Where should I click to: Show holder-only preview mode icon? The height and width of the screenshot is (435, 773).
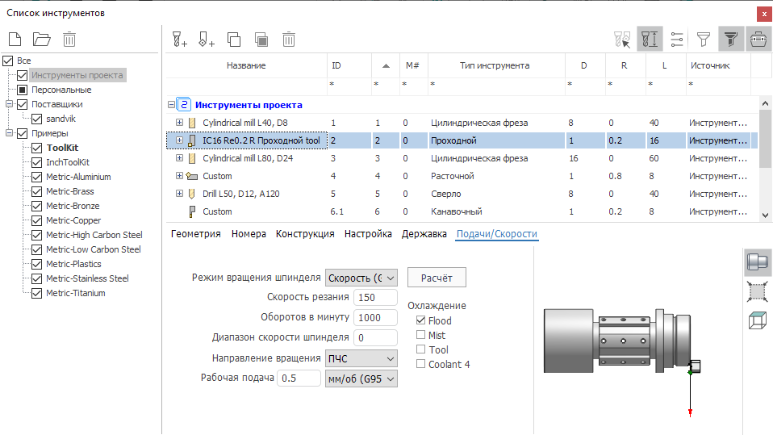coord(758,262)
